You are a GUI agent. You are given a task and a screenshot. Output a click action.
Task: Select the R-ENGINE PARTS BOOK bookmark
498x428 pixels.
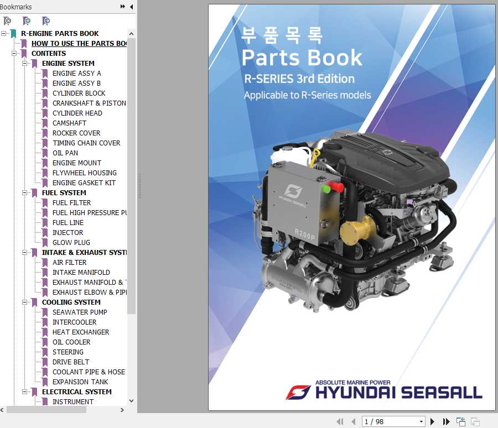click(60, 33)
